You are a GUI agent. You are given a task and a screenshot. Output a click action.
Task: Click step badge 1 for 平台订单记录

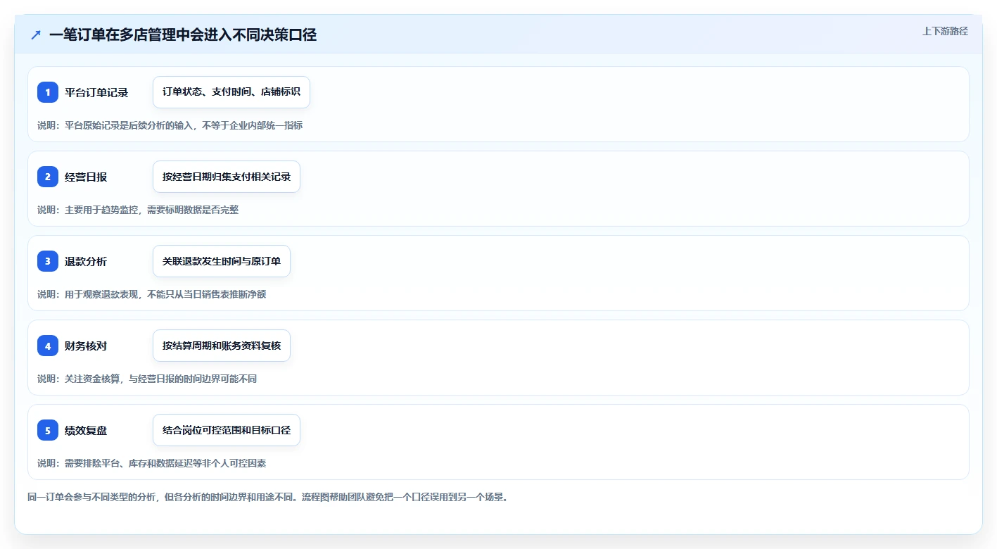48,92
